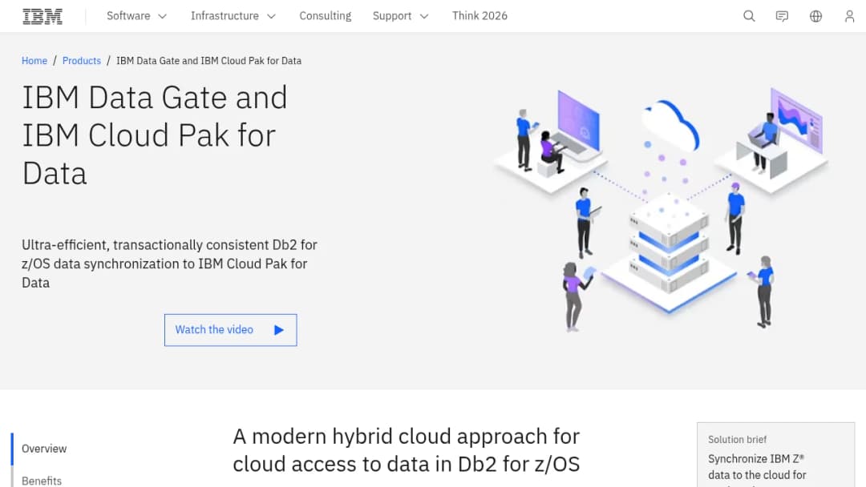Select Overview in the side navigation
The image size is (866, 487).
(44, 449)
